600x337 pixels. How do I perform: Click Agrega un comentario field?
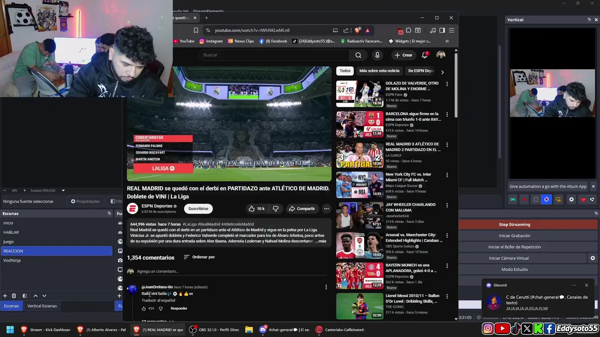[x=232, y=271]
